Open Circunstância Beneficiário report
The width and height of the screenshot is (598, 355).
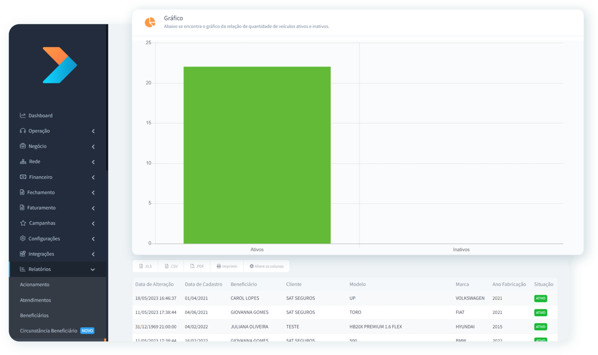49,331
